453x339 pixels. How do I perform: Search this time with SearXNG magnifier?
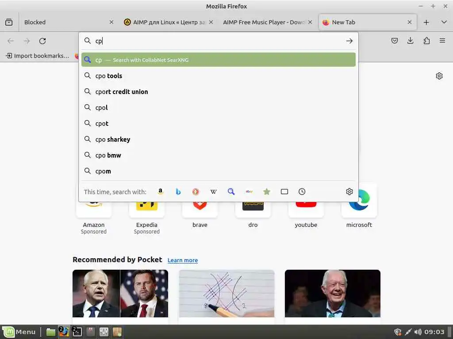(231, 192)
